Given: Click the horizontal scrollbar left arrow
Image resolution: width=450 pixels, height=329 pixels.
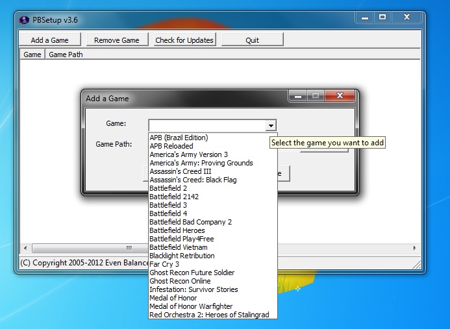Looking at the screenshot, I should (25, 248).
